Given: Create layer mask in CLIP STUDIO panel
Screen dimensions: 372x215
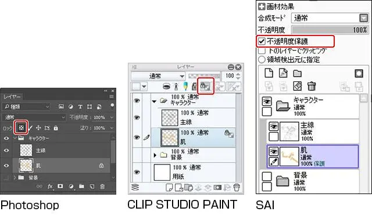Looking at the screenshot, I should click(x=217, y=188).
